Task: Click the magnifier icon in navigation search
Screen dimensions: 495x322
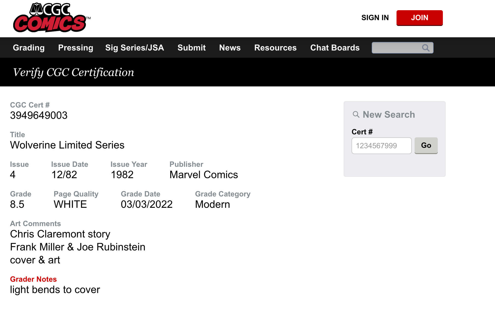Action: coord(426,48)
